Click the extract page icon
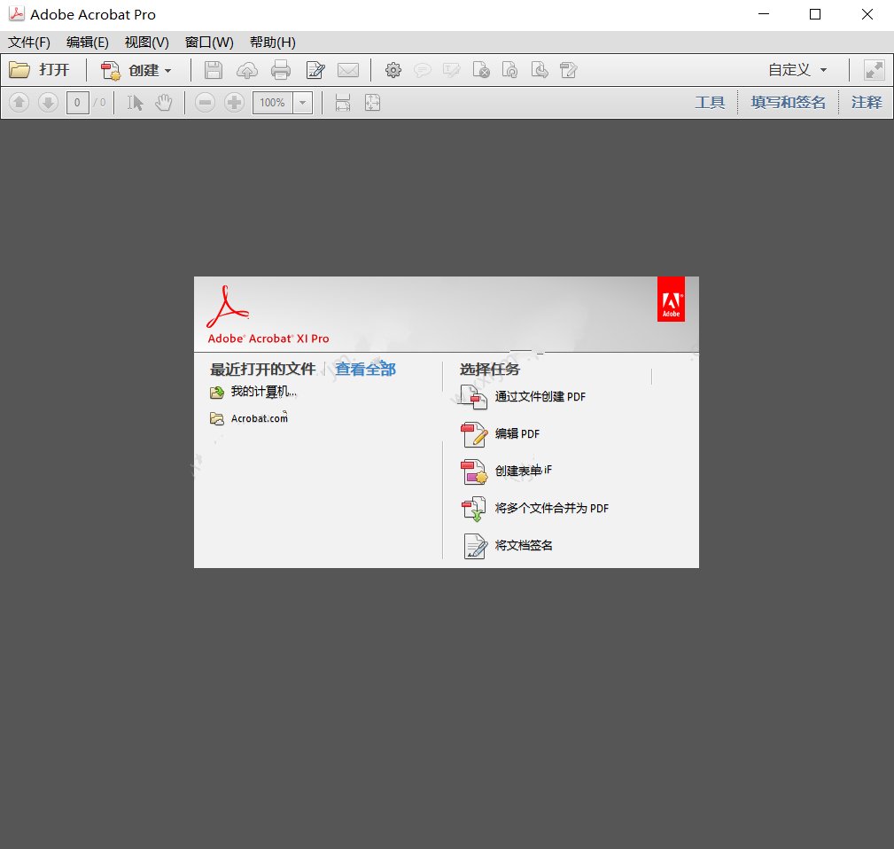The height and width of the screenshot is (849, 894). (x=540, y=70)
